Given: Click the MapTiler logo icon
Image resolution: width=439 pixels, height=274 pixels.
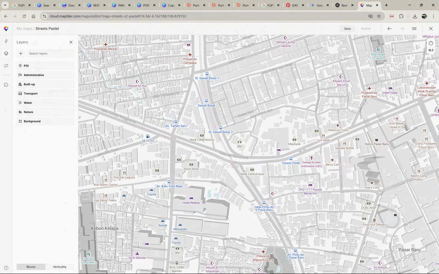Looking at the screenshot, I should pos(6,29).
